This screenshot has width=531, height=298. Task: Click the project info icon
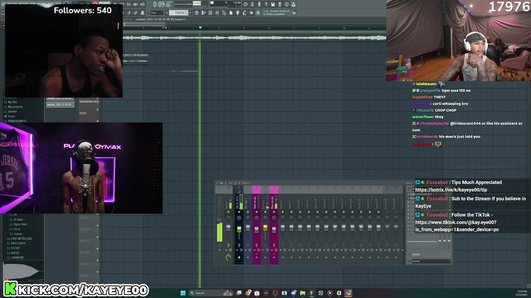point(287,4)
